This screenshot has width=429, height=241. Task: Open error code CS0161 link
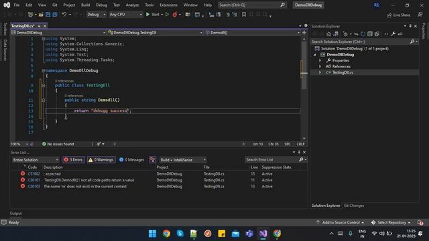click(x=34, y=180)
